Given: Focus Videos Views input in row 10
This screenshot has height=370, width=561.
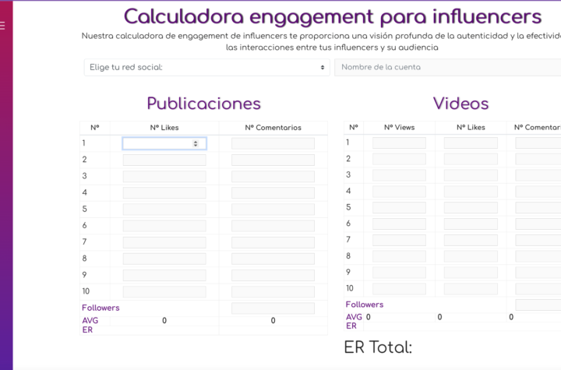Looking at the screenshot, I should tap(400, 289).
